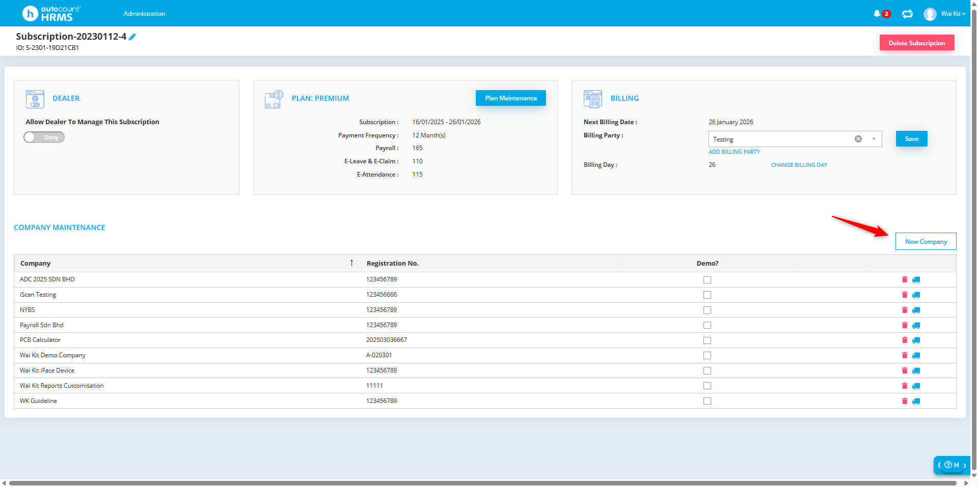Viewport: 978px width, 487px height.
Task: Sort the Company column
Action: pos(187,264)
